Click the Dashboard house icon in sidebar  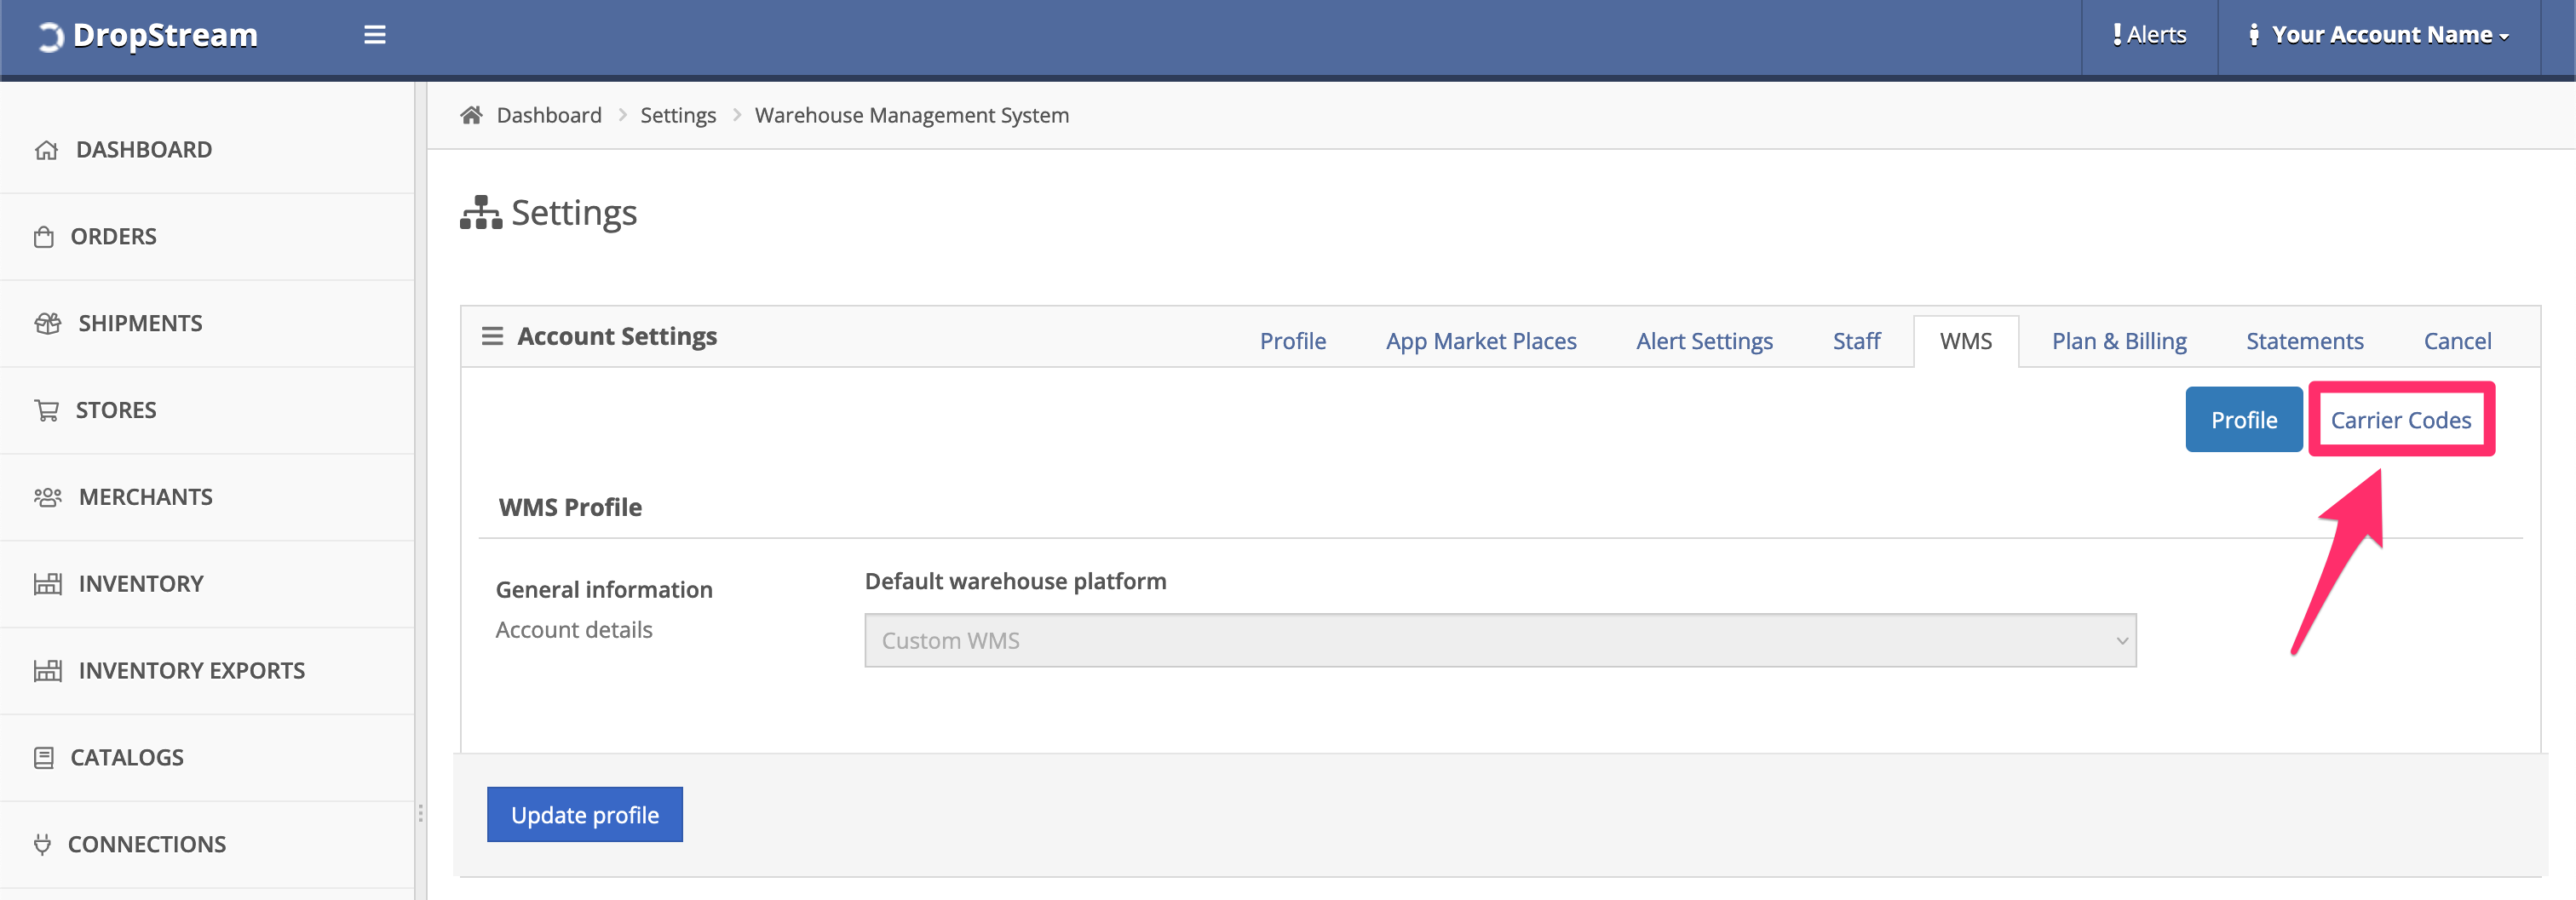tap(47, 150)
